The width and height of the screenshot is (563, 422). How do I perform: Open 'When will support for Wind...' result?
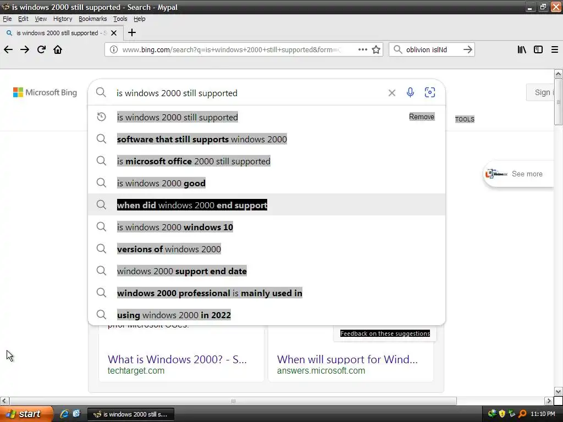point(347,359)
